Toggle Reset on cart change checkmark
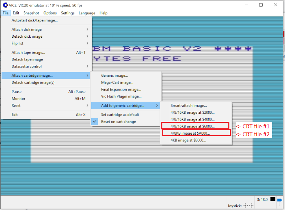285x210 pixels. click(x=95, y=121)
